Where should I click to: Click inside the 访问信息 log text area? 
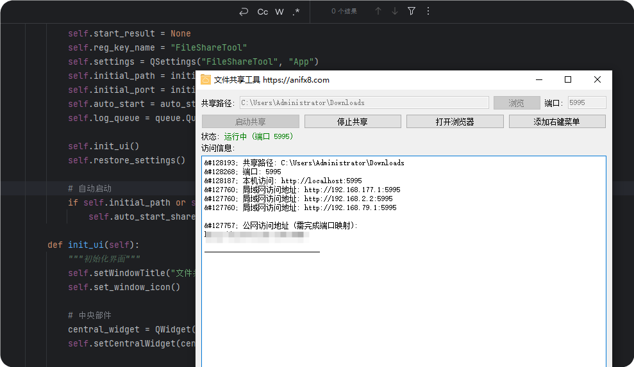point(404,301)
